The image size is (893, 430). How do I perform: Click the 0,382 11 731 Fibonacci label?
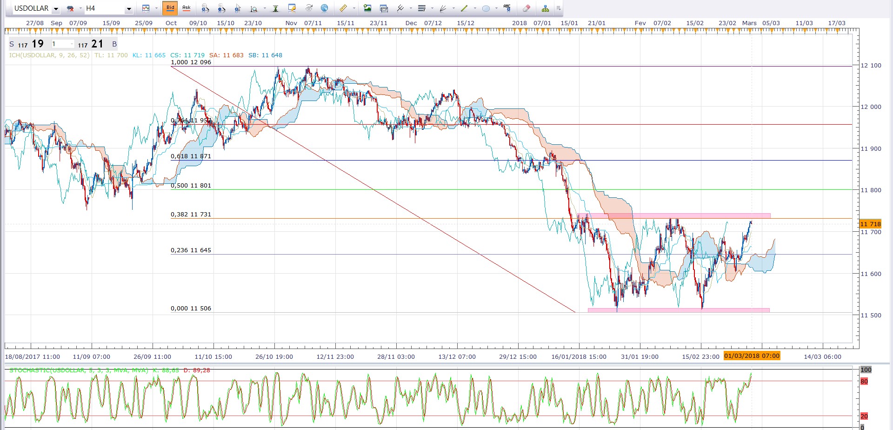coord(191,214)
